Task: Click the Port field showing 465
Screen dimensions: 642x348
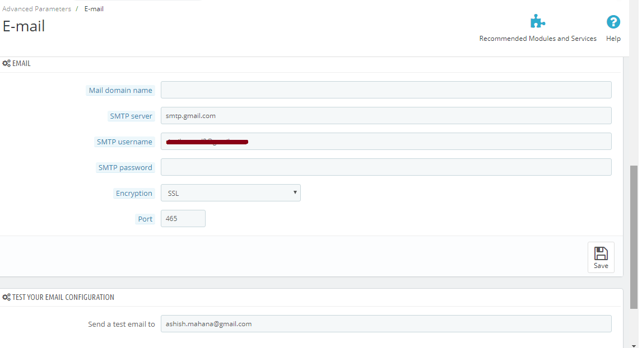Action: pos(183,219)
